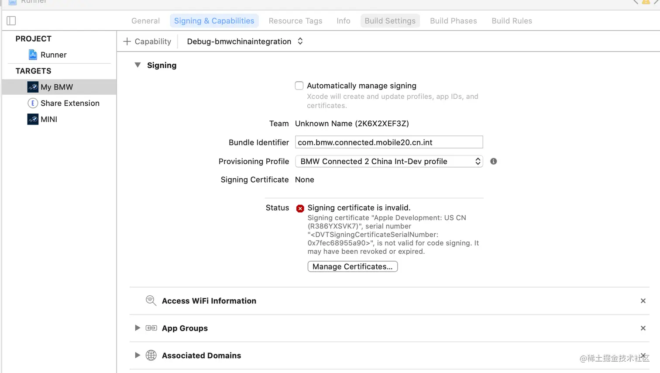Click the red signing error icon
660x373 pixels.
click(300, 208)
